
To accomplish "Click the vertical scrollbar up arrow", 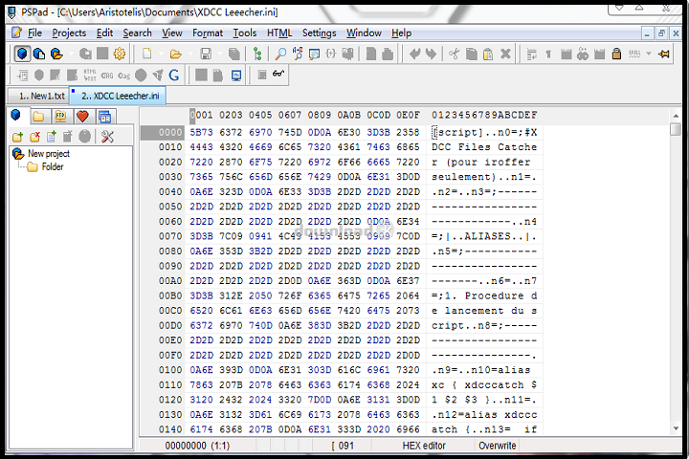I will point(676,115).
